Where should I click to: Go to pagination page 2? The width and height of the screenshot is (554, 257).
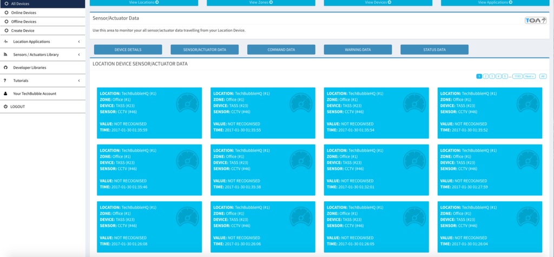click(486, 76)
